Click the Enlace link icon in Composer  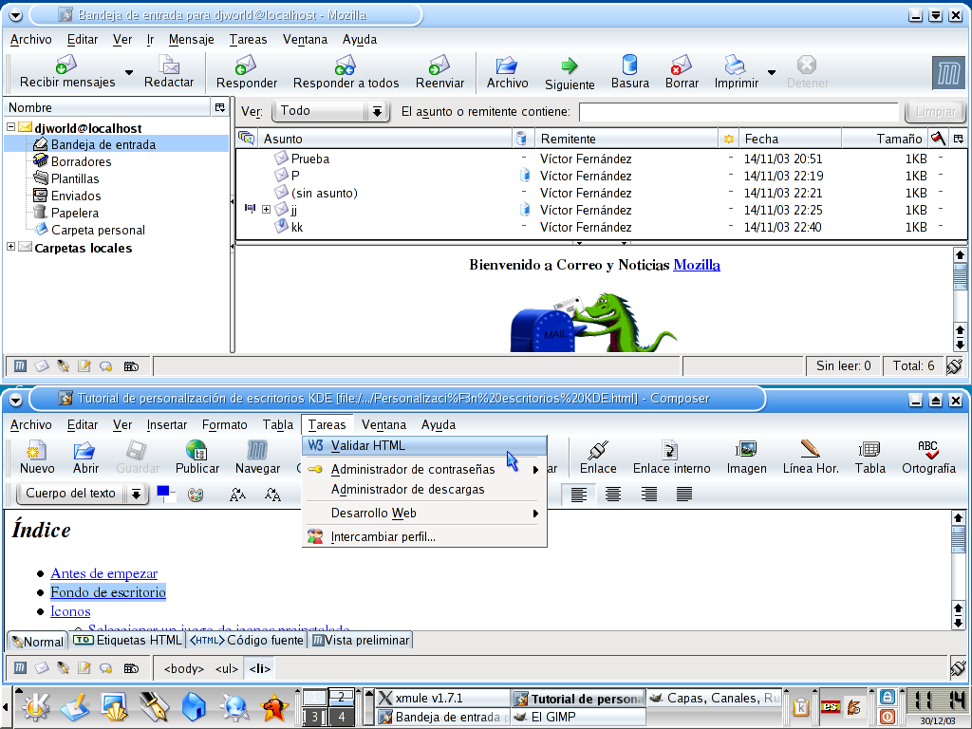(598, 458)
